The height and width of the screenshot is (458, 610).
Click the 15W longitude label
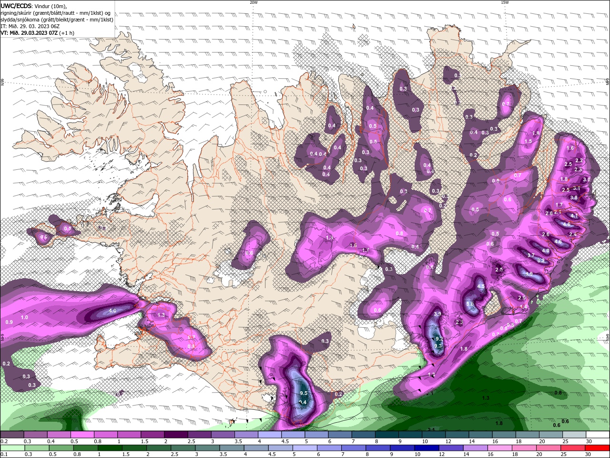tap(505, 2)
